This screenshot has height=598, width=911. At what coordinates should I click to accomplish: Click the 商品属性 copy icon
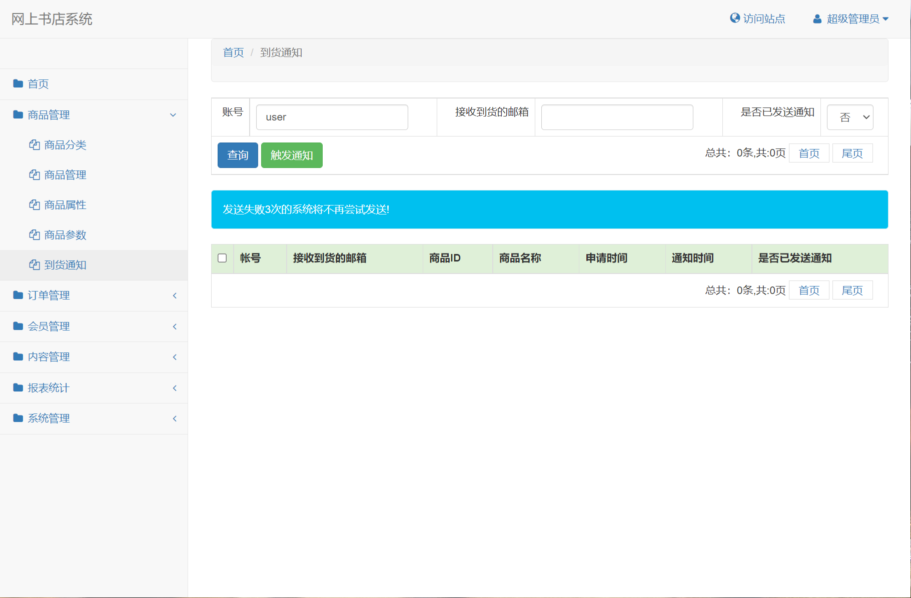coord(34,205)
